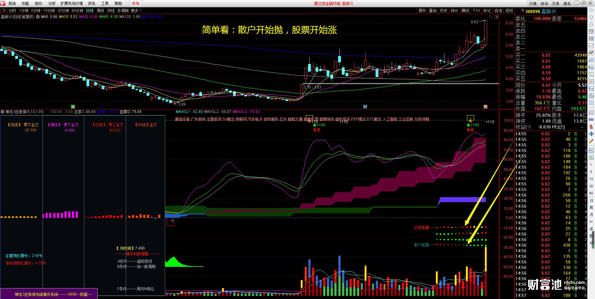
Task: Switch chart to 30-minute period via sidebar
Action: coord(591,186)
